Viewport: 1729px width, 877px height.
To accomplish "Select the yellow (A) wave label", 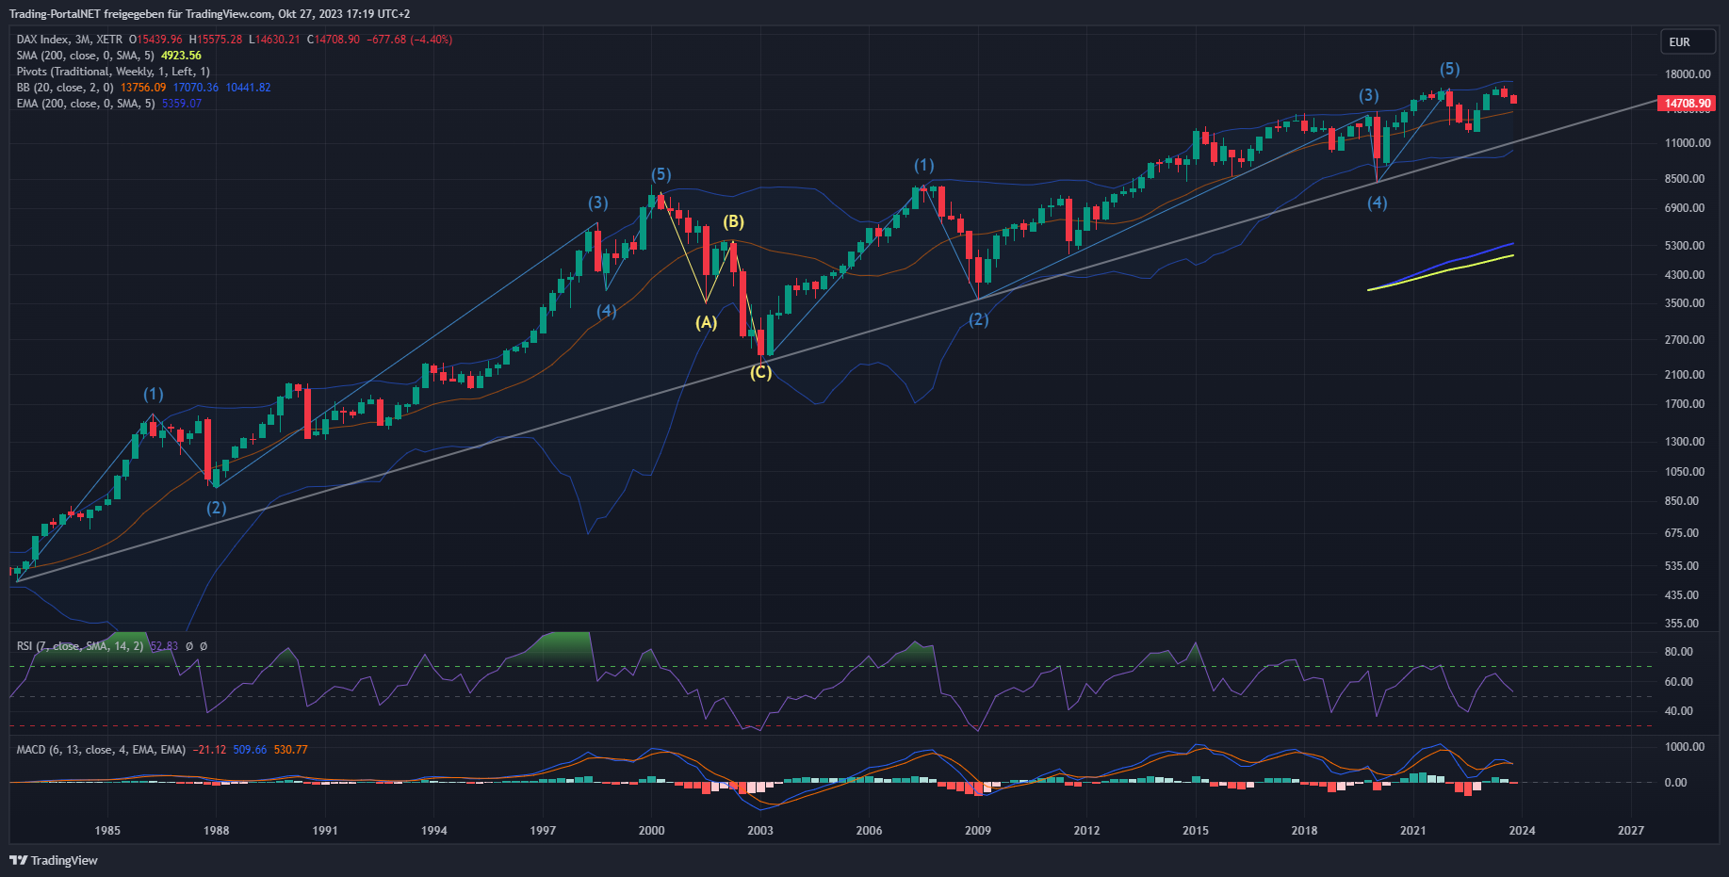I will pyautogui.click(x=706, y=322).
